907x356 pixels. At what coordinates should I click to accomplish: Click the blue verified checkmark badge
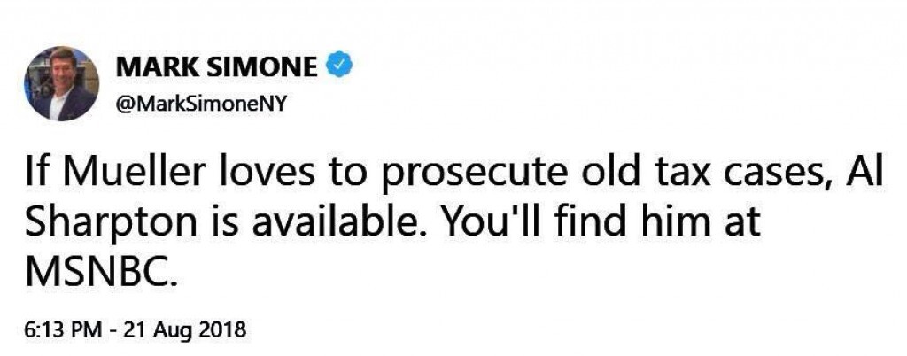[x=340, y=66]
